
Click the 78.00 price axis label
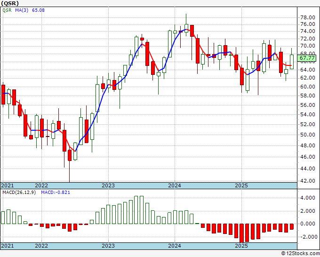[x=308, y=17]
